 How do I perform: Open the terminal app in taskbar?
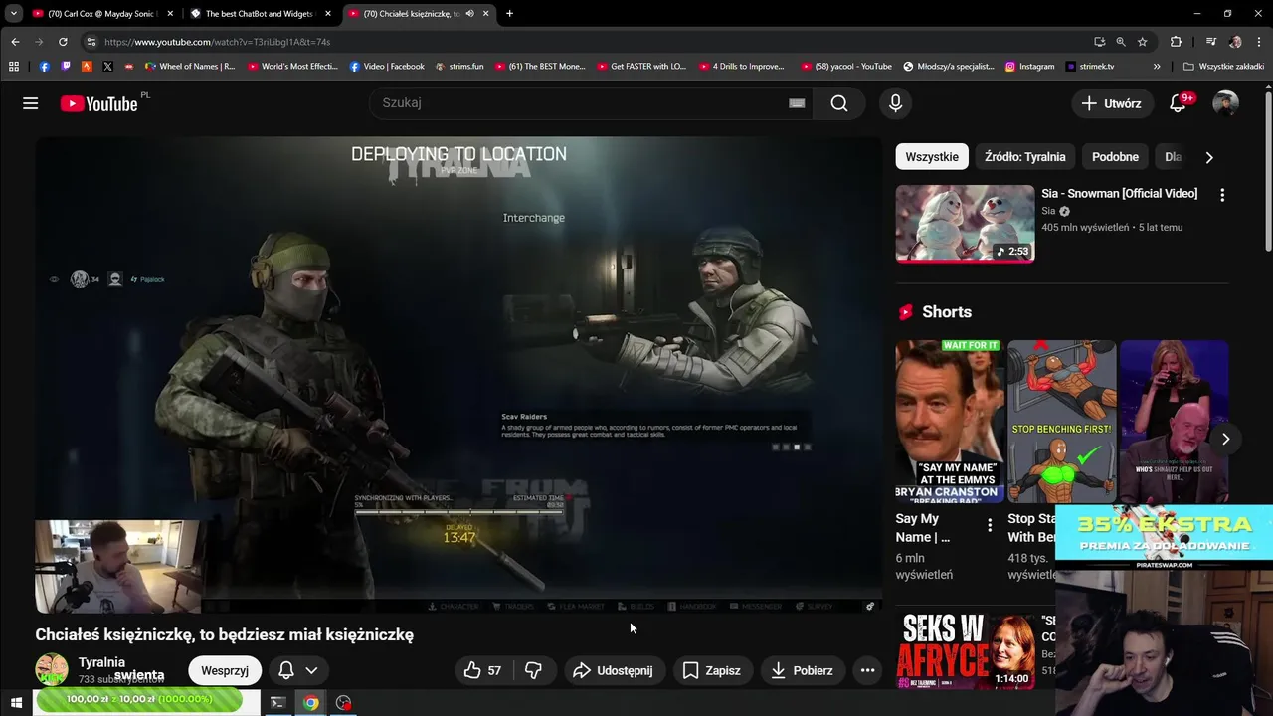(x=278, y=703)
